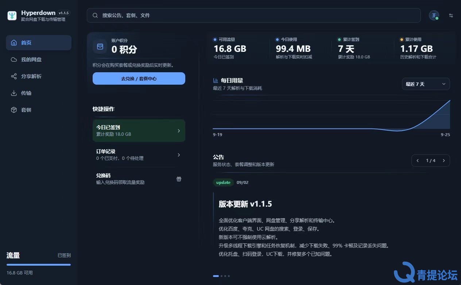Image resolution: width=461 pixels, height=285 pixels.
Task: Click the 流量 usage progress bar
Action: [39, 265]
